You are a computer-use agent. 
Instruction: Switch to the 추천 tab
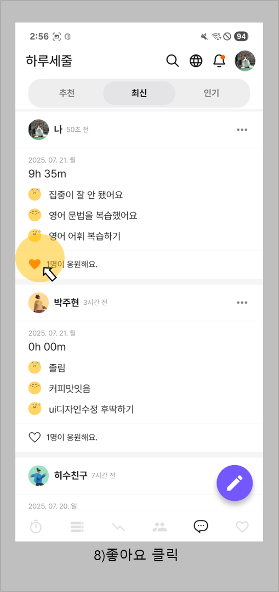[x=67, y=93]
